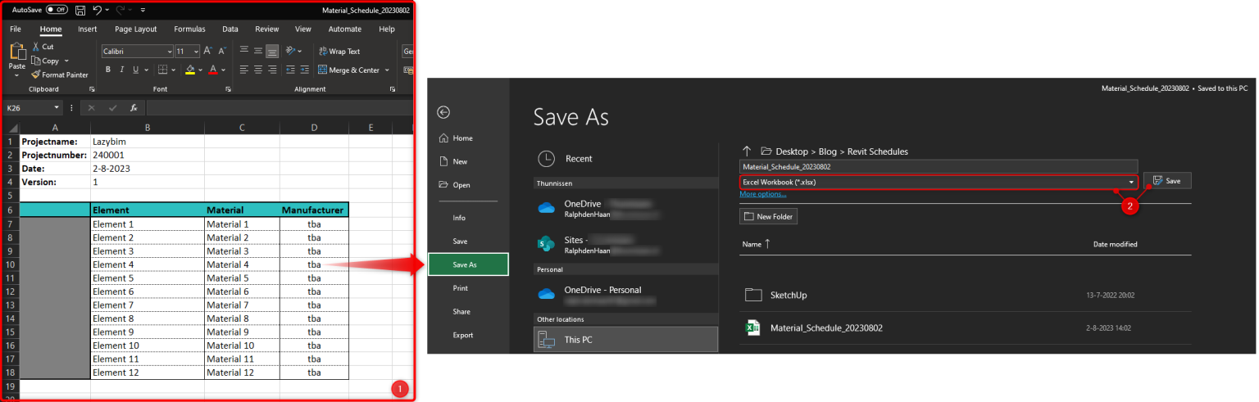
Task: Apply the yellow Fill Color swatch
Action: tap(190, 70)
